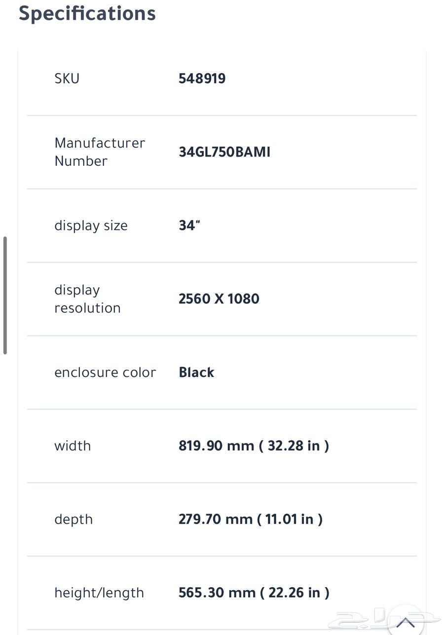This screenshot has width=444, height=635.
Task: Click the width row label
Action: pyautogui.click(x=73, y=446)
